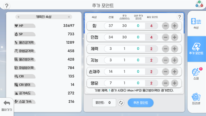
Task: Apply recommended points via 추천 포인트 button
Action: [141, 103]
